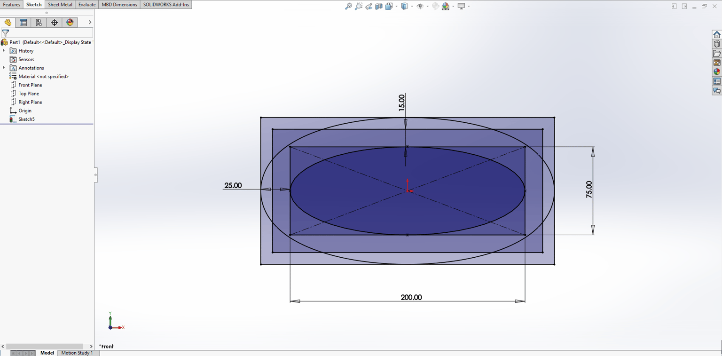The image size is (722, 356).
Task: Click the Display Style icon
Action: click(x=404, y=6)
